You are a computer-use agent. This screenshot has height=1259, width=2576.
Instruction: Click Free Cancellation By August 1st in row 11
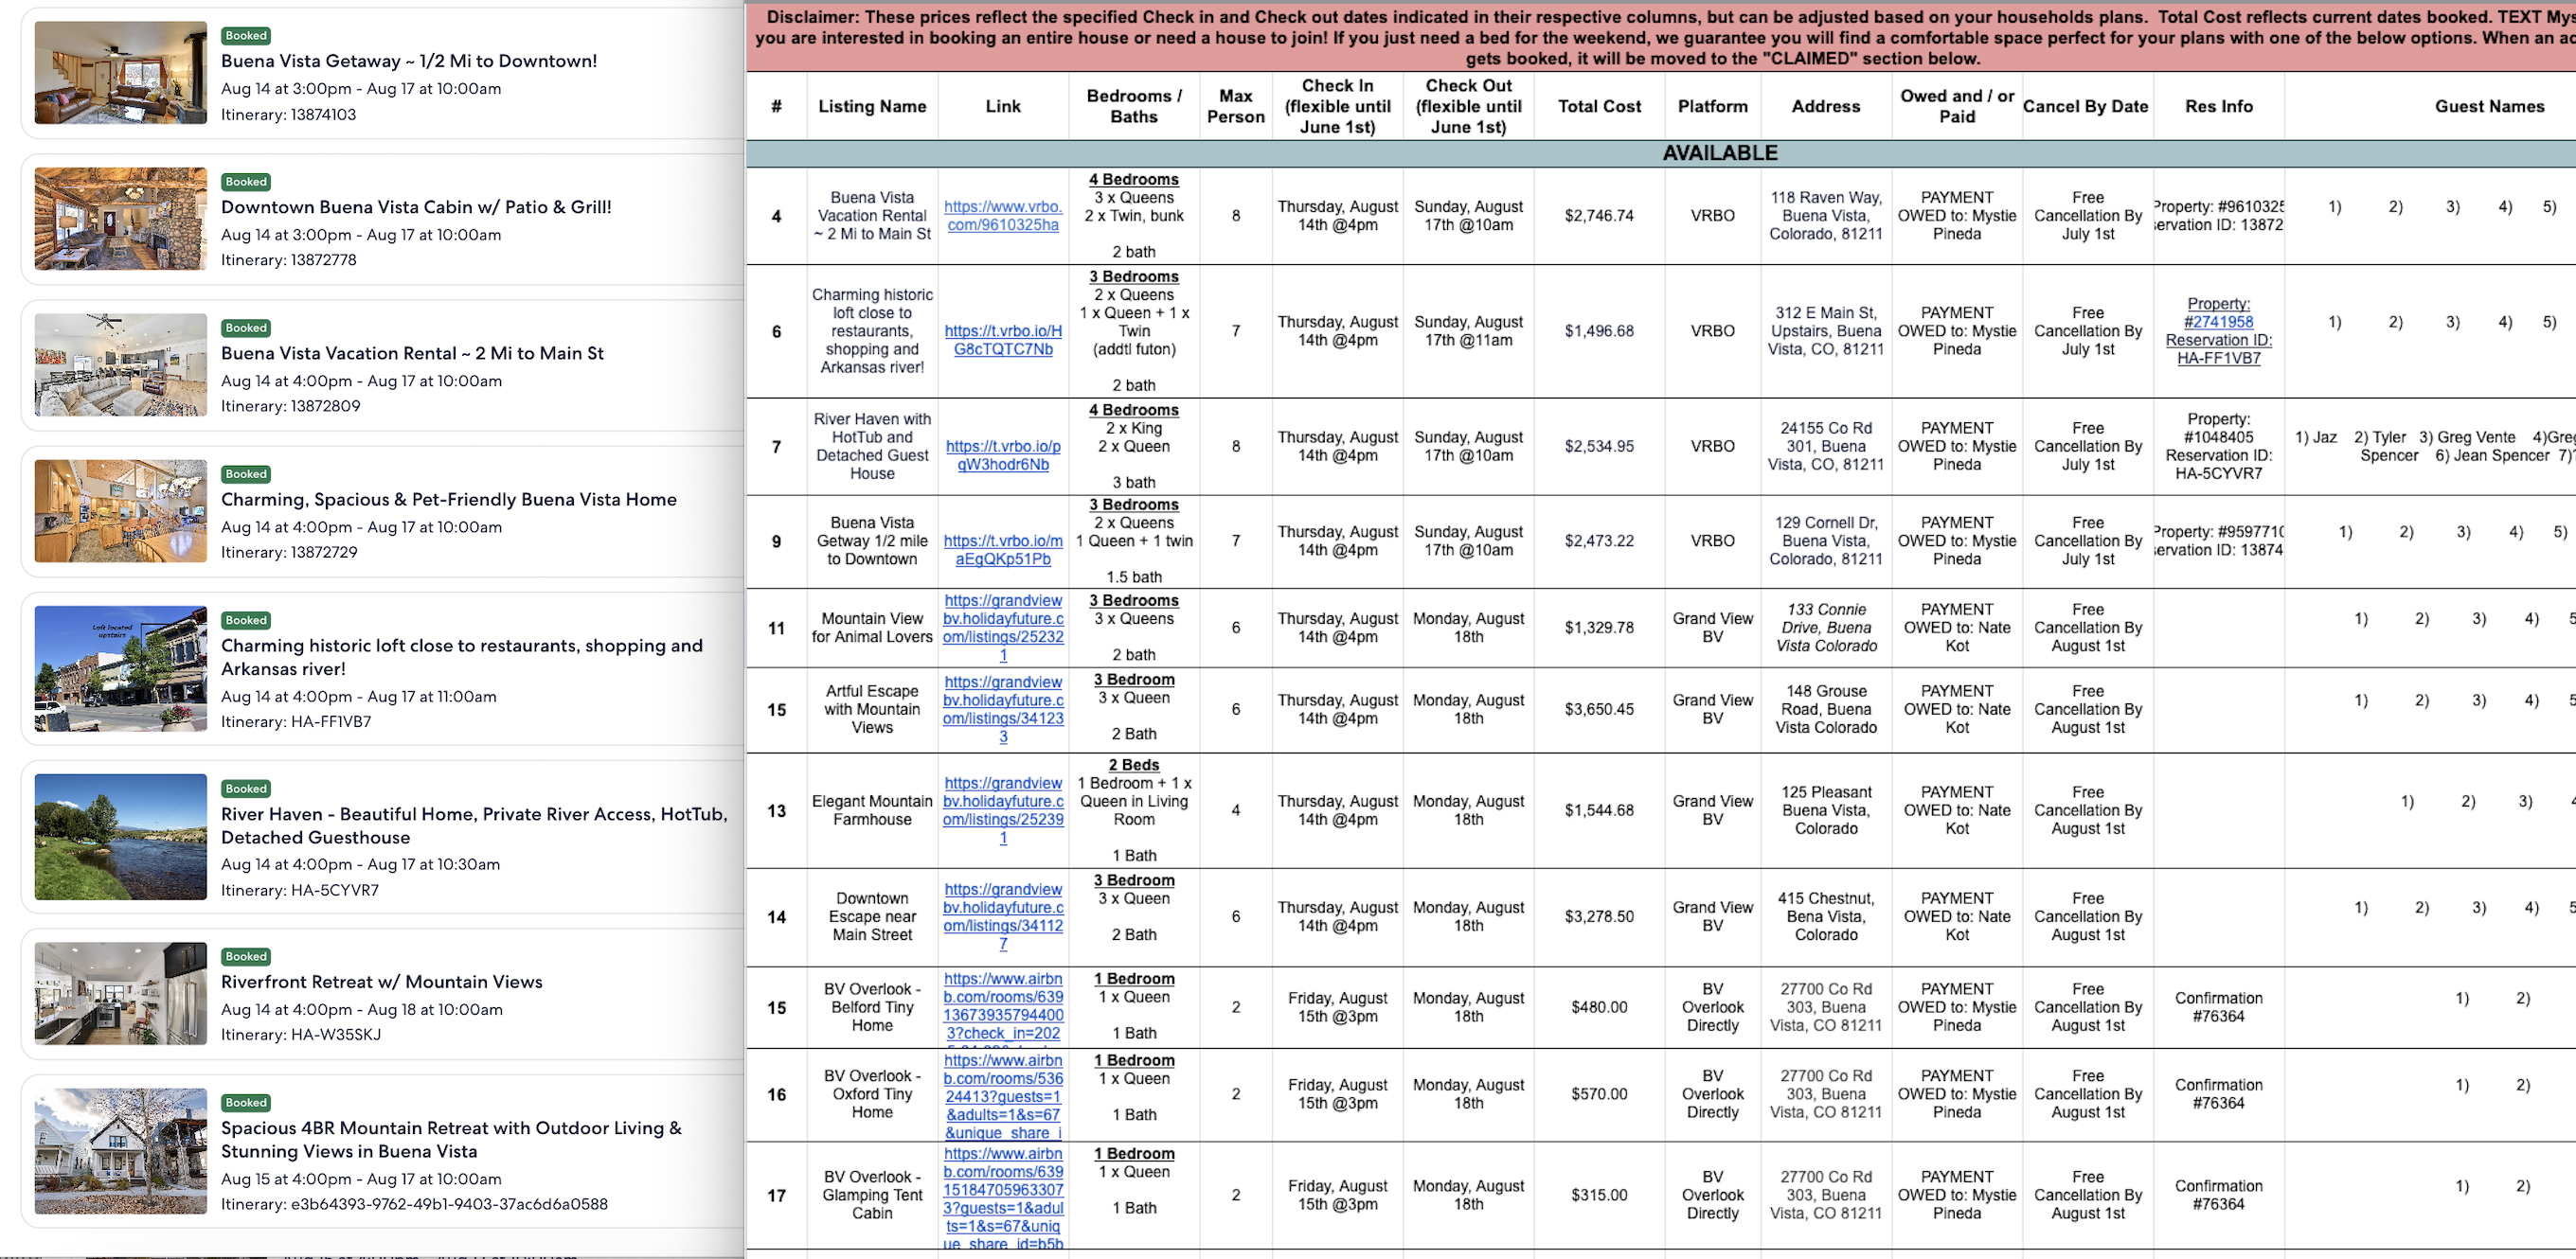pyautogui.click(x=2088, y=628)
